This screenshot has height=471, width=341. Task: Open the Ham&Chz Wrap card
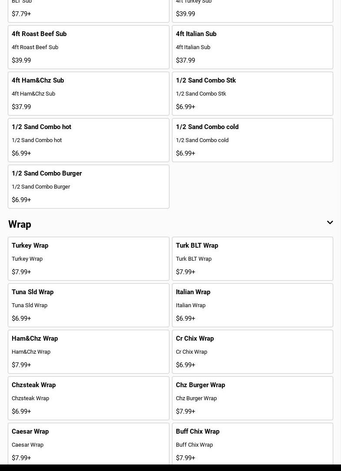point(88,352)
